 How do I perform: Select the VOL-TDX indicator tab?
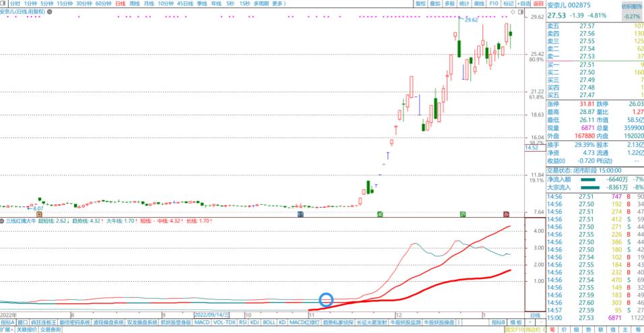224,322
